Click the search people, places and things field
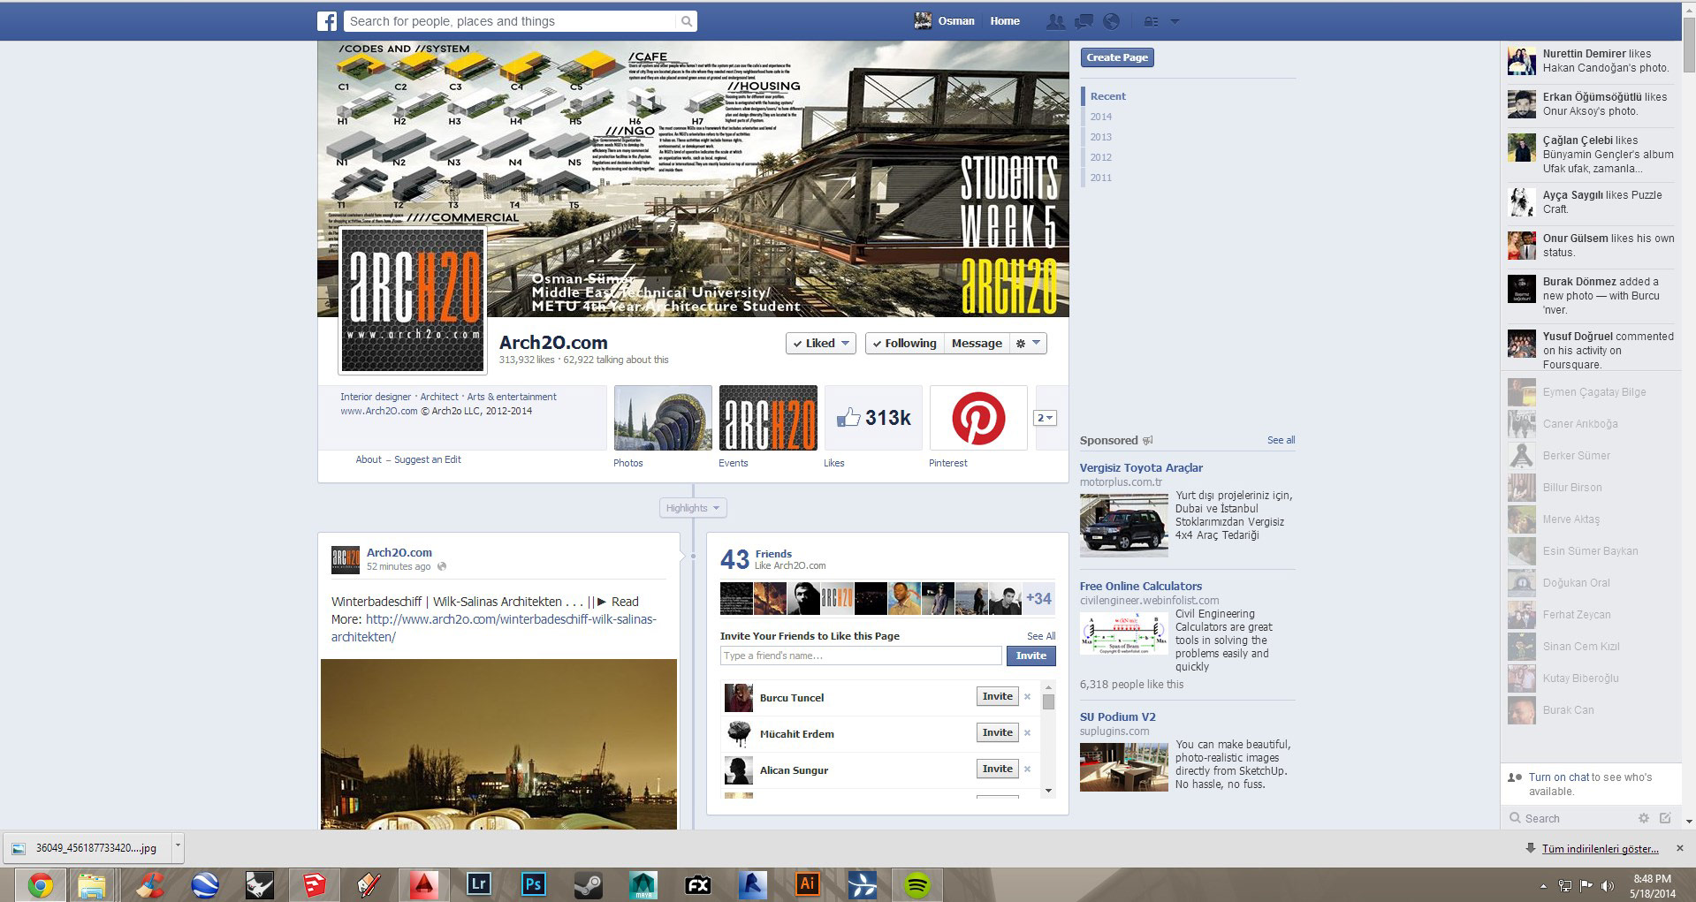Image resolution: width=1696 pixels, height=902 pixels. pyautogui.click(x=510, y=21)
